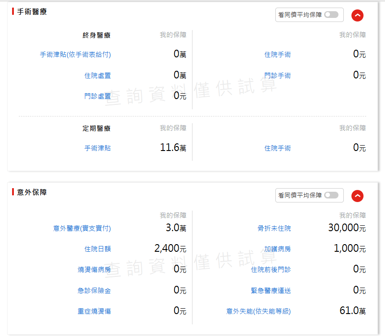385x336 pixels.
Task: Collapse the 意外保障 section with red chevron
Action: (x=357, y=196)
